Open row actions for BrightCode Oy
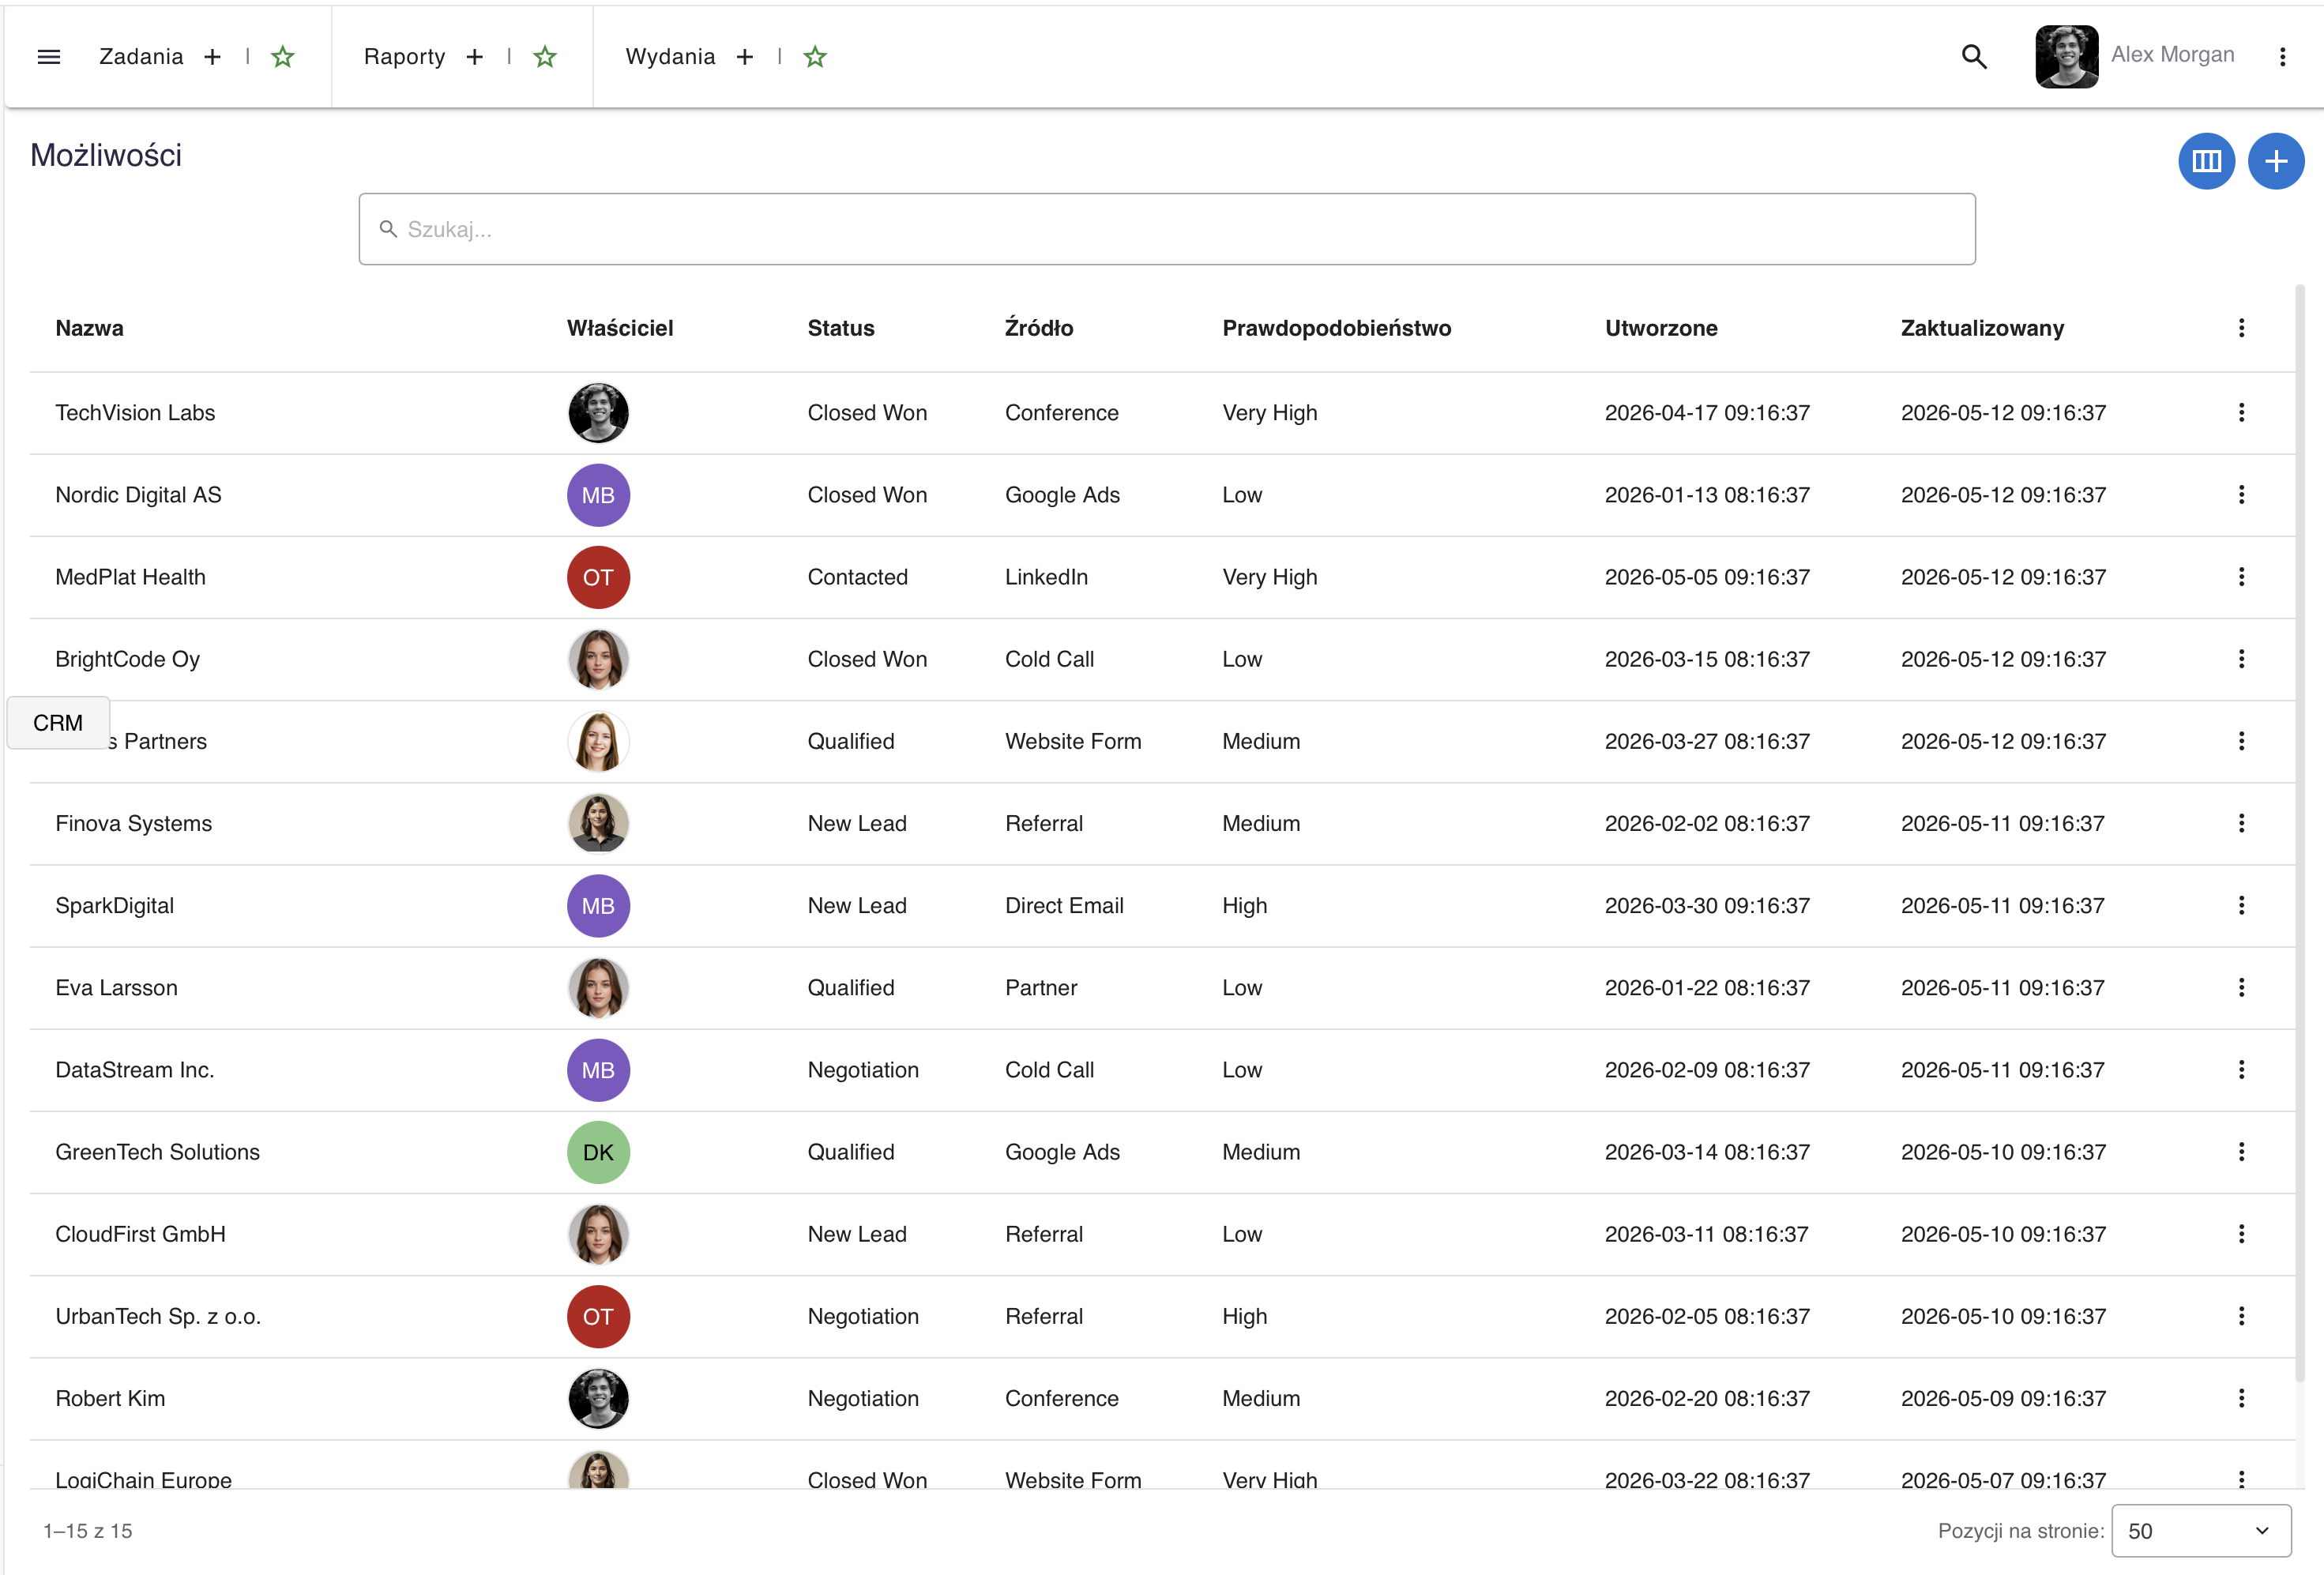Screen dimensions: 2324x1575 2241,659
